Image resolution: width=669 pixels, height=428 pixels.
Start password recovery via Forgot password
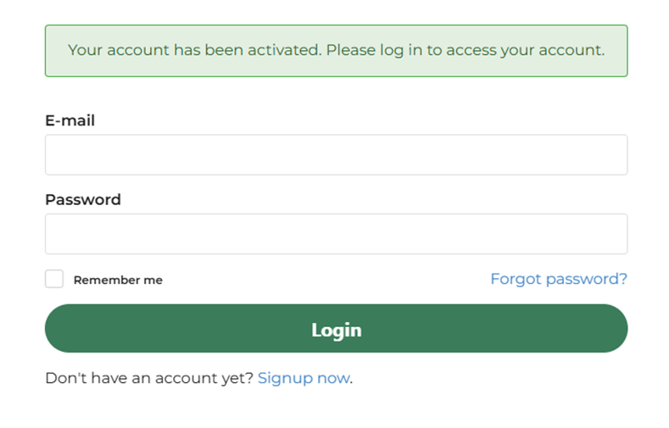click(x=558, y=279)
